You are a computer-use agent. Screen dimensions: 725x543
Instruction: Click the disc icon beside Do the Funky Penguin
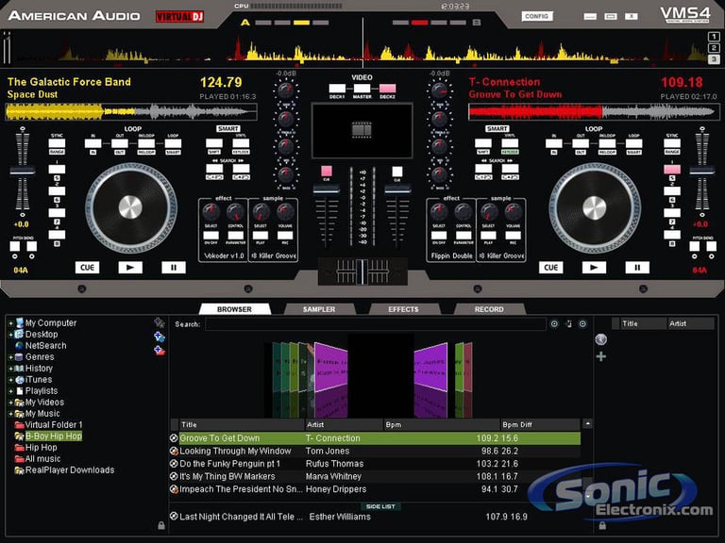[174, 464]
